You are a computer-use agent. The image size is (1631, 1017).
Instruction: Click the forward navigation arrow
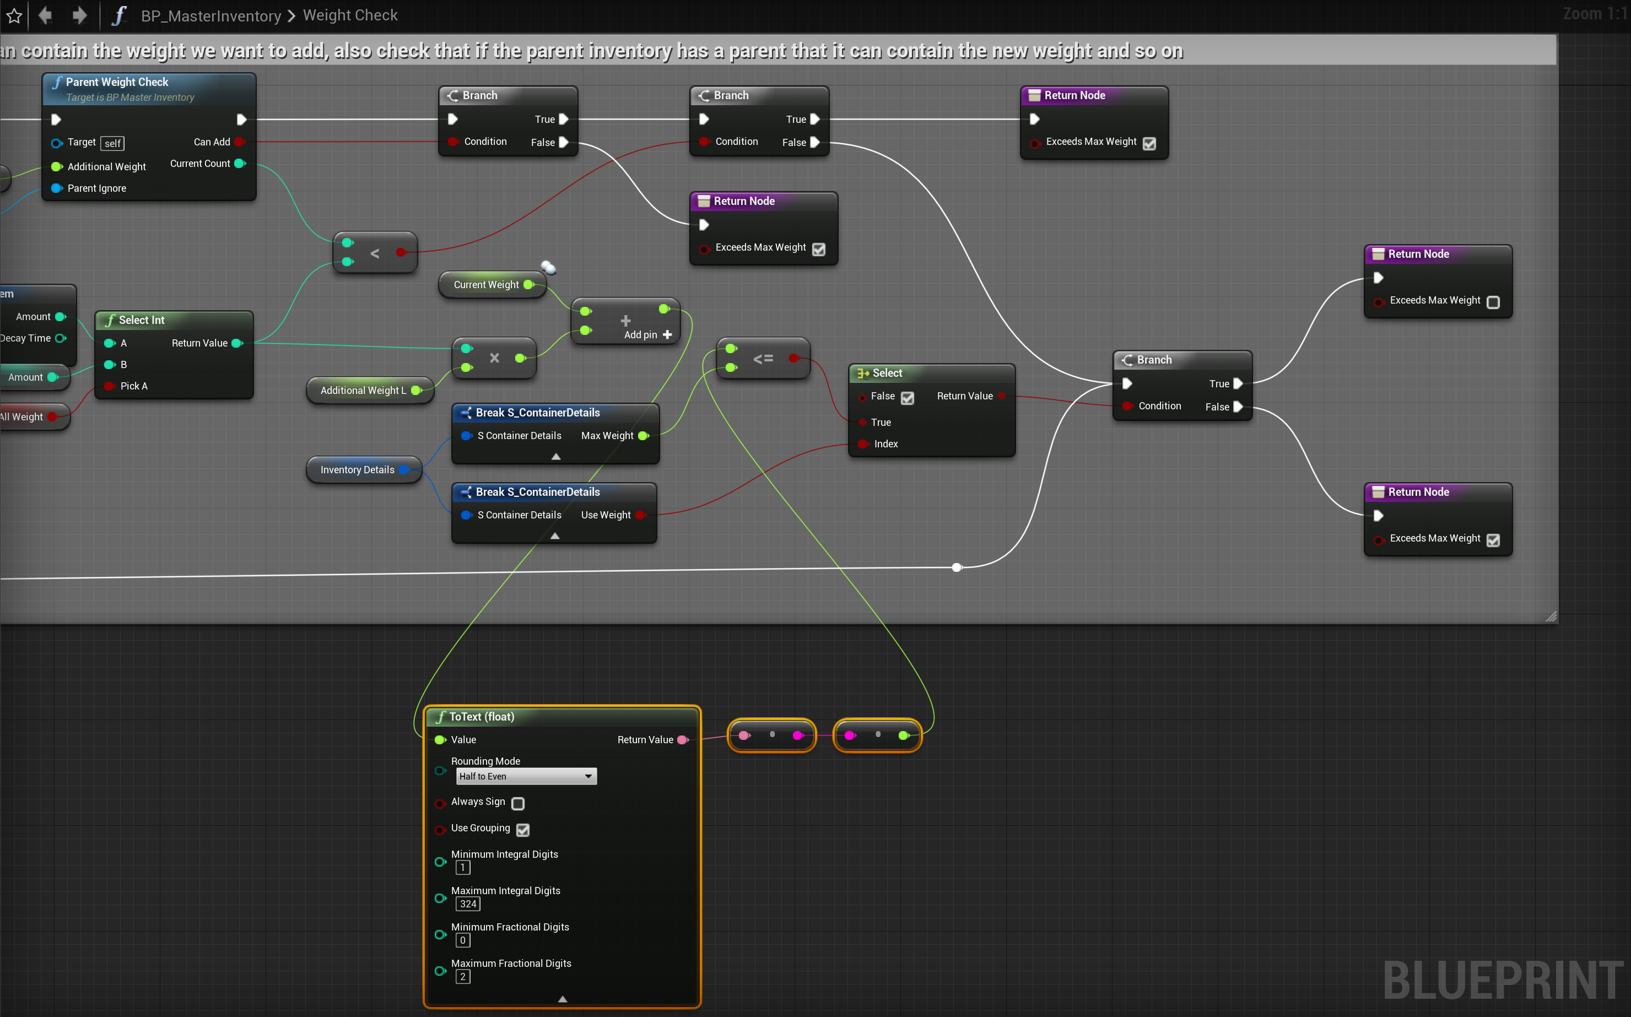tap(79, 15)
